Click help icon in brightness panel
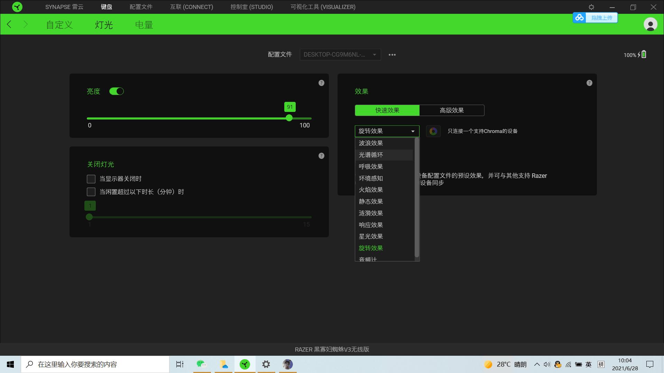This screenshot has width=664, height=373. (x=321, y=83)
